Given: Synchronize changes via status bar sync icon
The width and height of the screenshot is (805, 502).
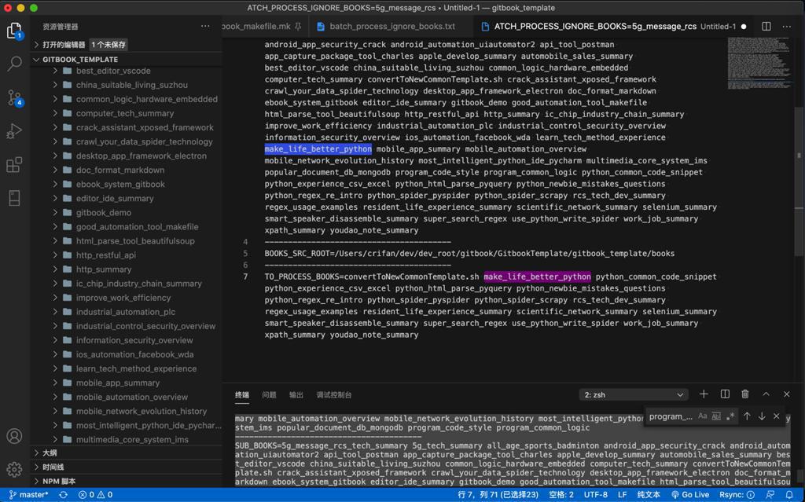Looking at the screenshot, I should [63, 495].
